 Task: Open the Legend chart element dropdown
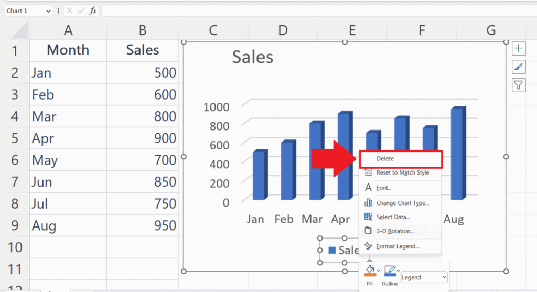(x=424, y=277)
